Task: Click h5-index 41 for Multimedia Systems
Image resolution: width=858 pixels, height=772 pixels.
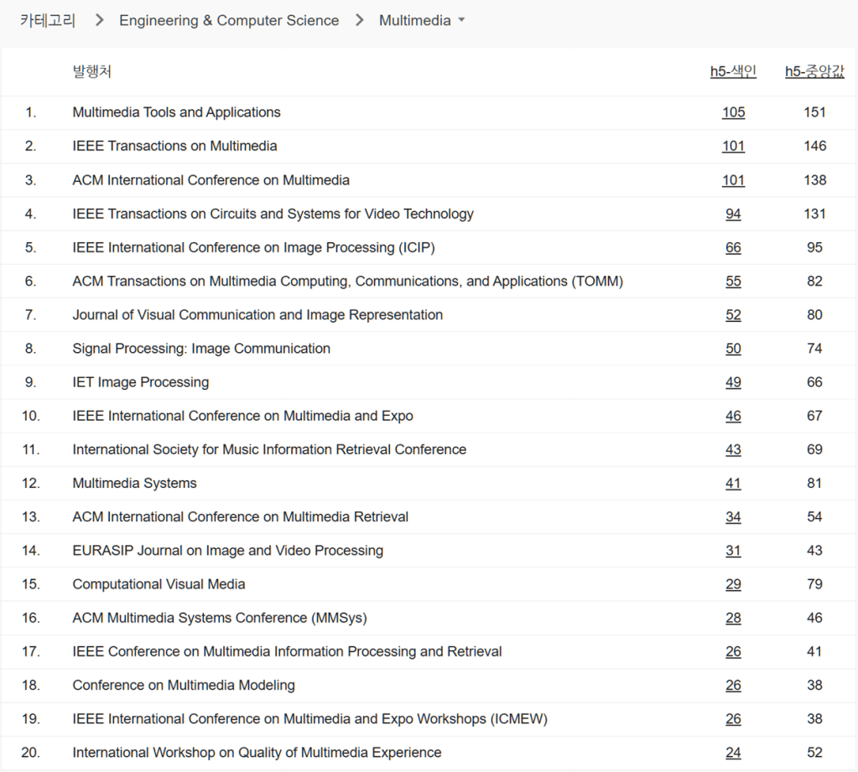Action: [x=733, y=484]
